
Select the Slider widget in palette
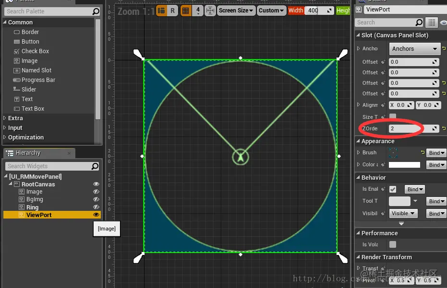[x=25, y=89]
